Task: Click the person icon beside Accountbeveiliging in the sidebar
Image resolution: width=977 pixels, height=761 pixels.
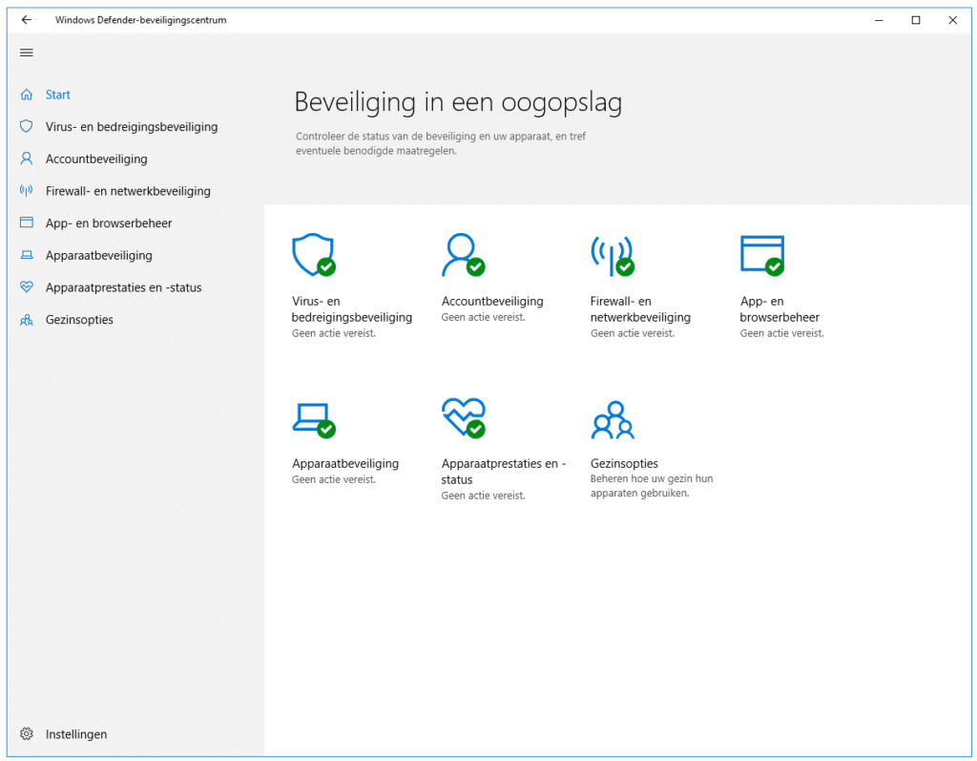Action: tap(26, 159)
